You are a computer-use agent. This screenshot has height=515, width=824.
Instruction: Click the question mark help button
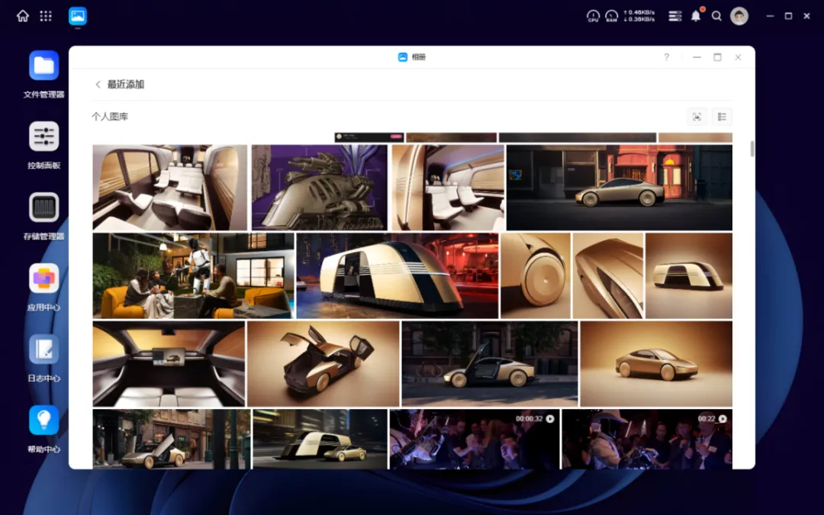(666, 57)
